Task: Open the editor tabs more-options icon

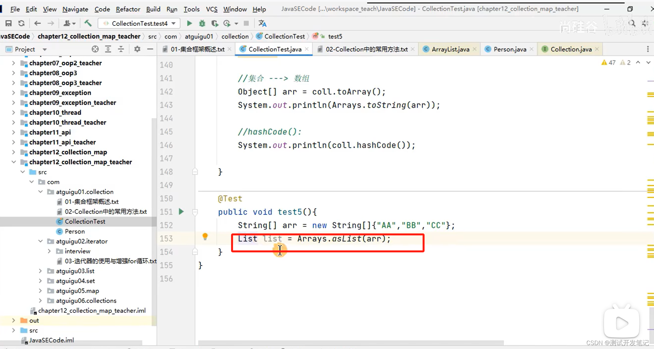Action: click(x=648, y=49)
